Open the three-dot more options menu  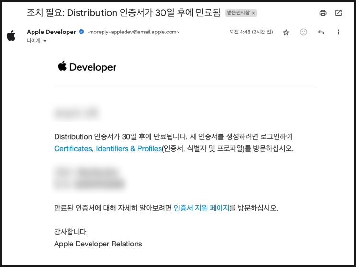tap(338, 32)
